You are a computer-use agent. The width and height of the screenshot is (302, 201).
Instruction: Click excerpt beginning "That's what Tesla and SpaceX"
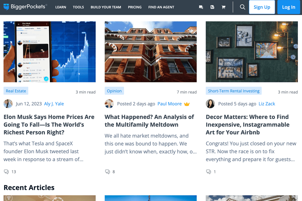(x=43, y=151)
